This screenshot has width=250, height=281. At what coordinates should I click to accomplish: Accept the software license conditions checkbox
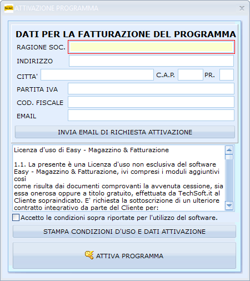click(16, 218)
